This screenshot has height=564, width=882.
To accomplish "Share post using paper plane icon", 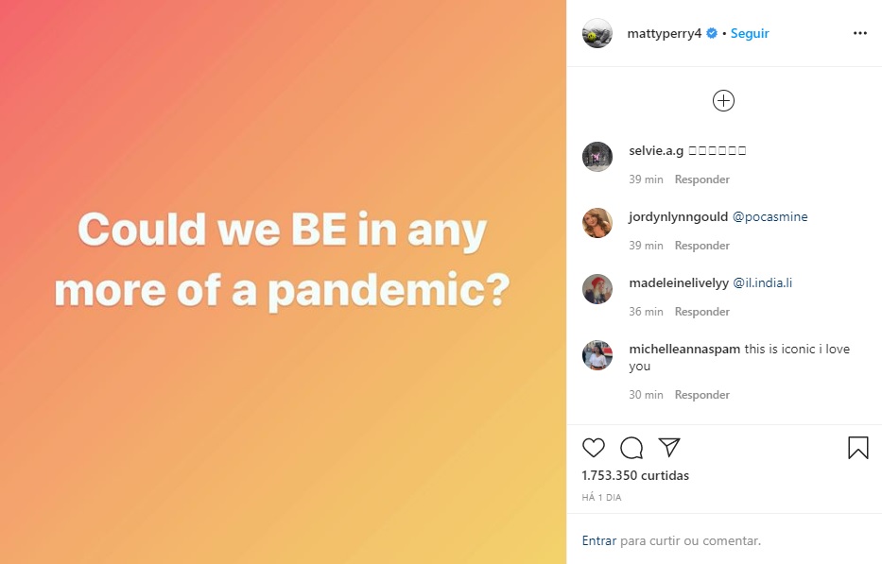I will pyautogui.click(x=669, y=448).
